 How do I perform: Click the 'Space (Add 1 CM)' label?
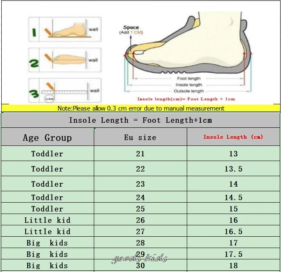(131, 30)
